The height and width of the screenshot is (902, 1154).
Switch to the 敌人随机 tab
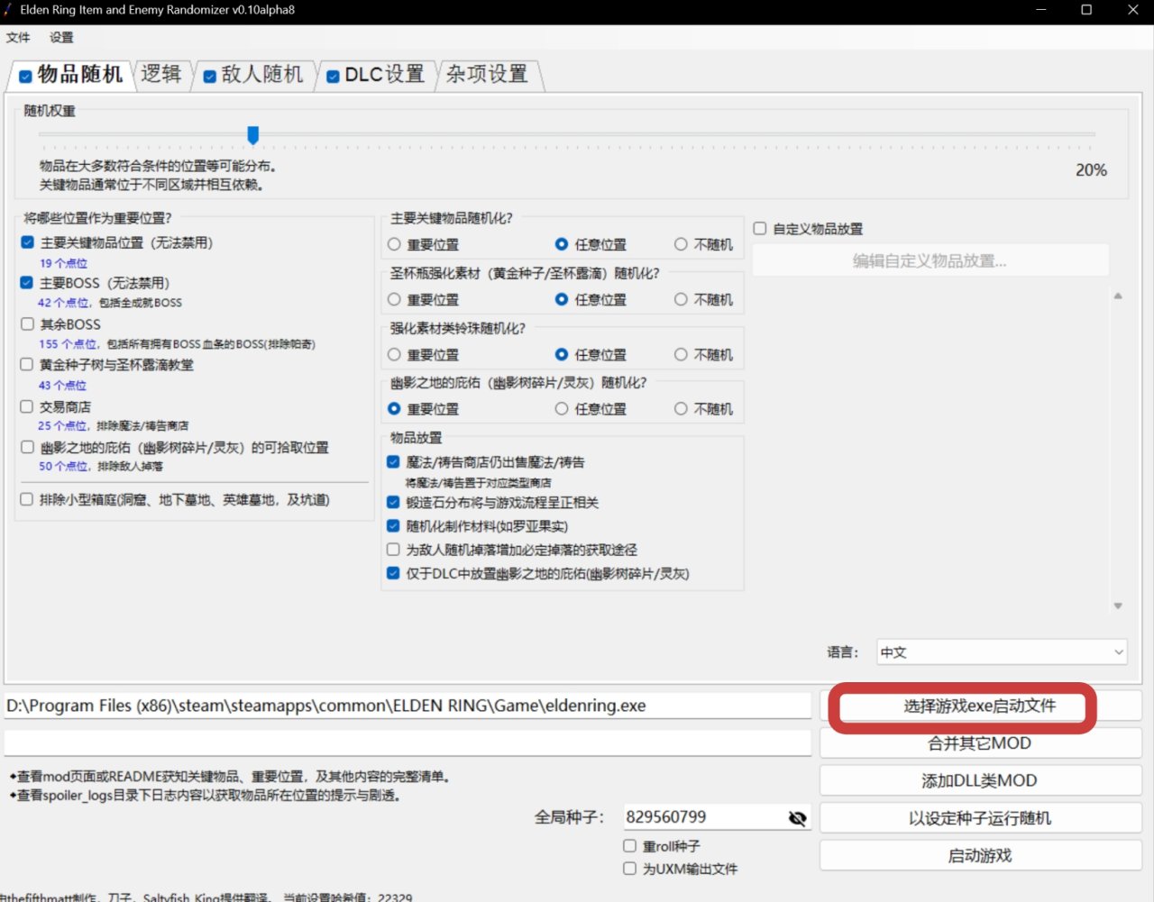pyautogui.click(x=253, y=75)
